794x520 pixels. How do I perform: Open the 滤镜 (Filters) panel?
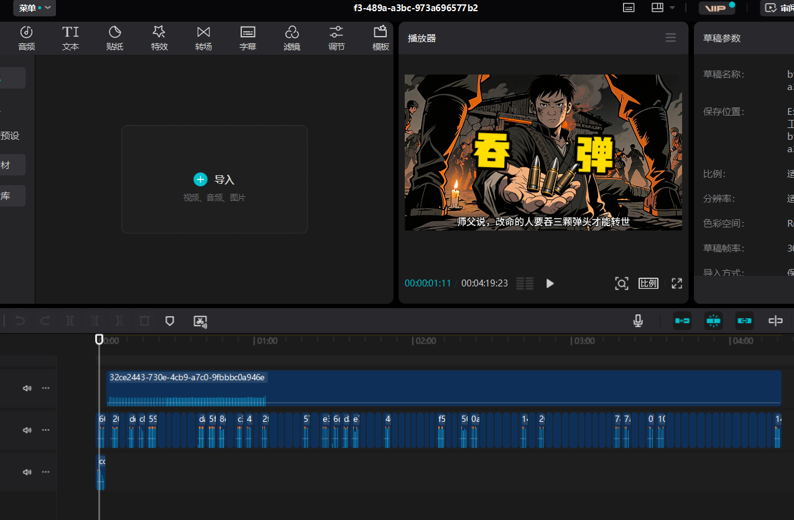click(292, 38)
